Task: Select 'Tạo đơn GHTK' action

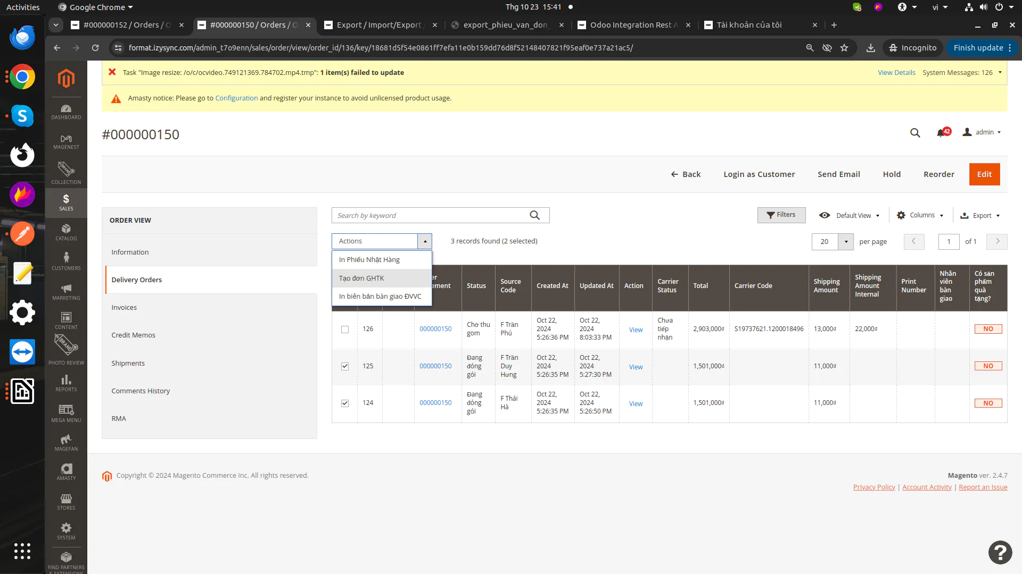Action: pos(362,278)
